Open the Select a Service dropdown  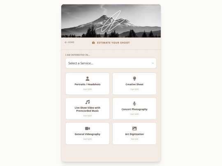point(111,63)
